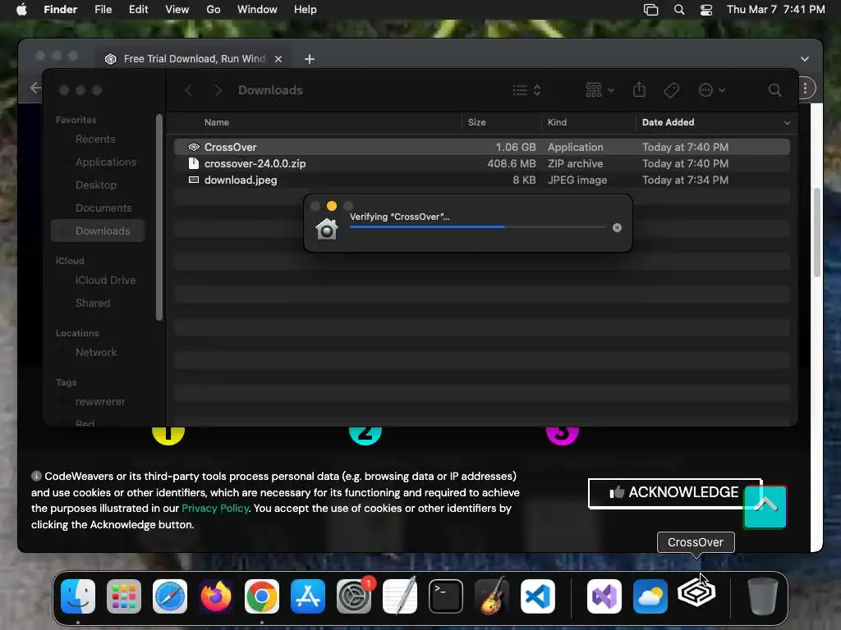Viewport: 841px width, 630px height.
Task: Open the Help menu
Action: point(306,10)
